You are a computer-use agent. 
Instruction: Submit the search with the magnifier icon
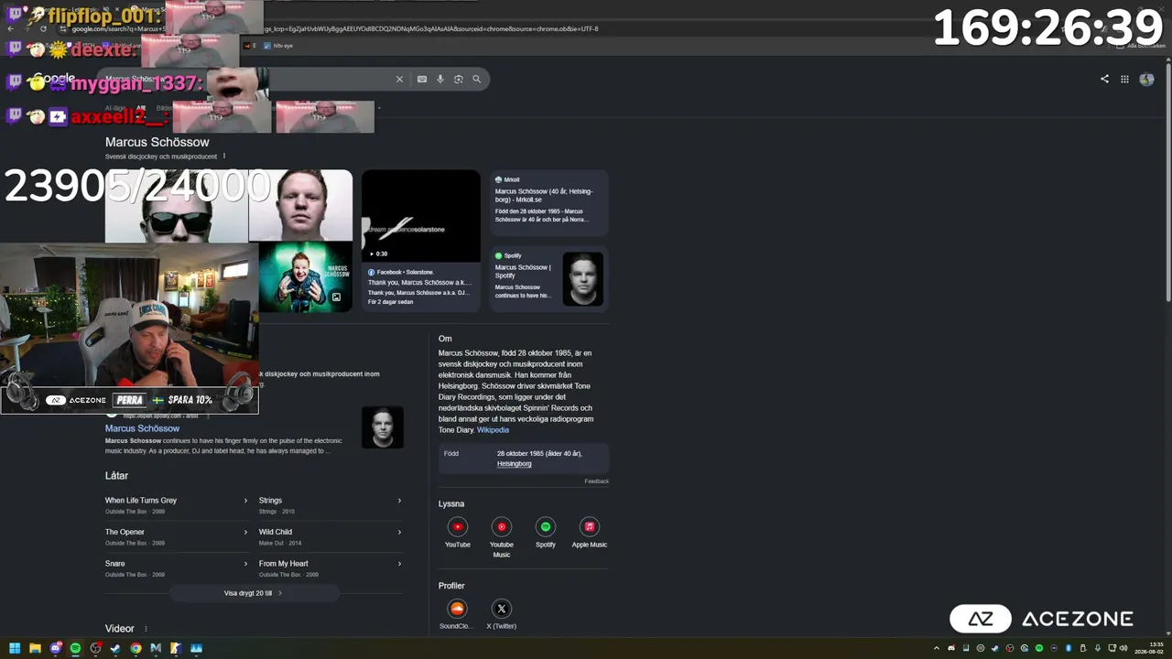point(477,80)
